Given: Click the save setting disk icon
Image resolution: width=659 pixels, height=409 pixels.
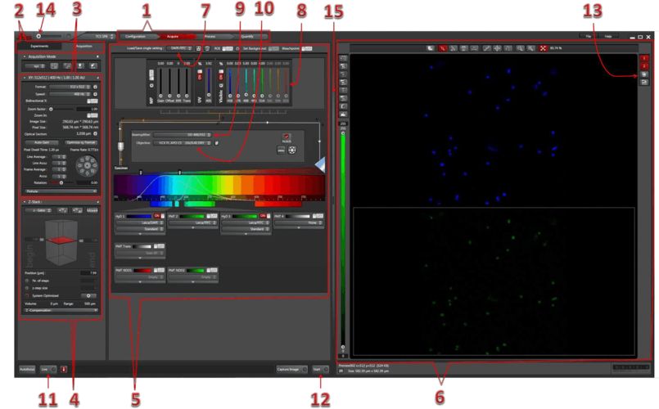Looking at the screenshot, I should tap(196, 49).
